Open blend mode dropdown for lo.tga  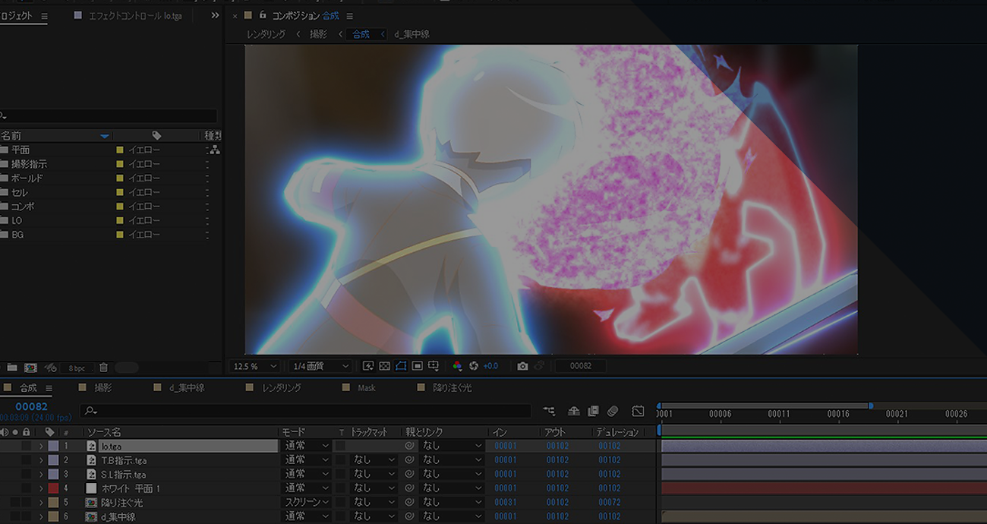click(x=307, y=446)
